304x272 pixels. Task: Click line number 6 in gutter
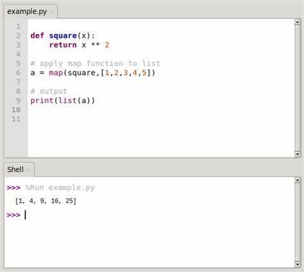click(18, 72)
